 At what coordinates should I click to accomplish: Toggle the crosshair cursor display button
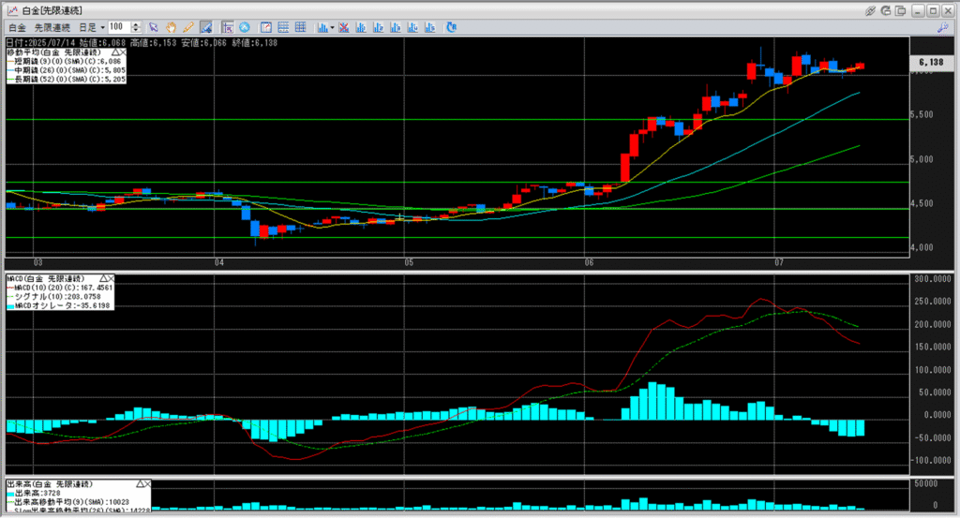coord(228,27)
